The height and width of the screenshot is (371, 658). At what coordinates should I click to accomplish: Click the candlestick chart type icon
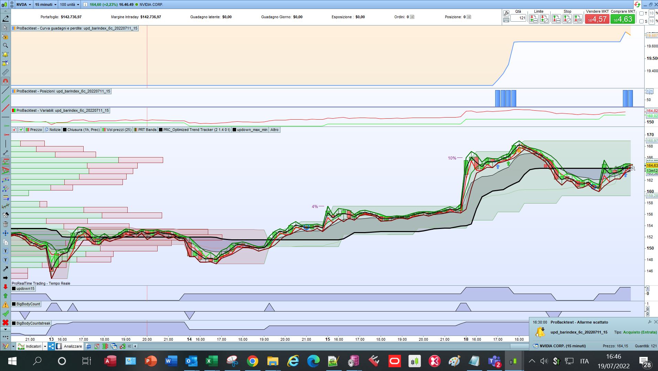coord(4,4)
